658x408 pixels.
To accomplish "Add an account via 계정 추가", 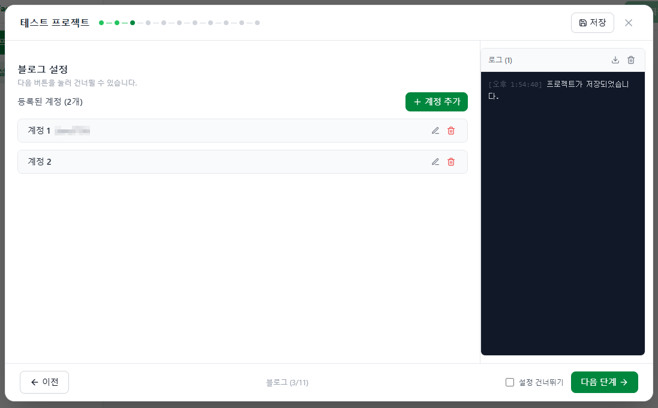I will 437,102.
